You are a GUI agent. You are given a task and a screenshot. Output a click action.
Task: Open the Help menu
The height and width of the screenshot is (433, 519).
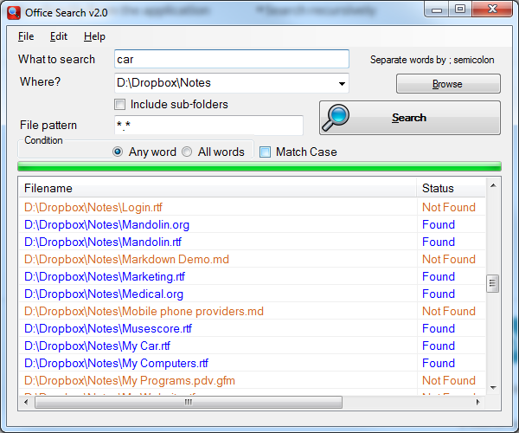click(94, 36)
